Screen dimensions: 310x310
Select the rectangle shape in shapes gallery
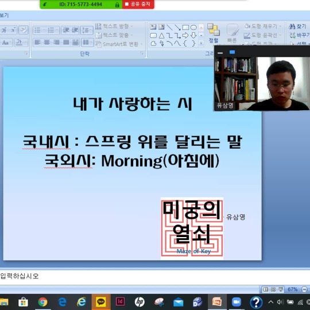(x=185, y=28)
